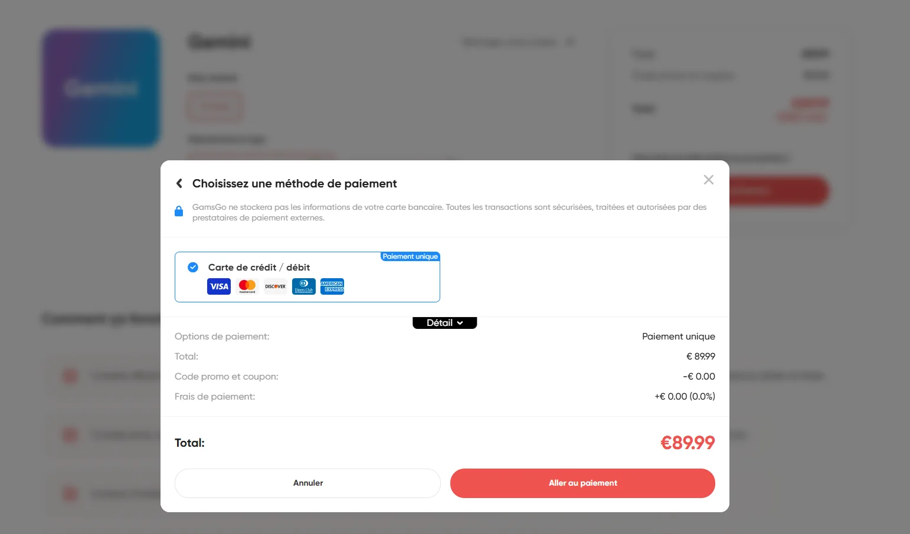
Task: Click the Visa card icon
Action: (218, 286)
